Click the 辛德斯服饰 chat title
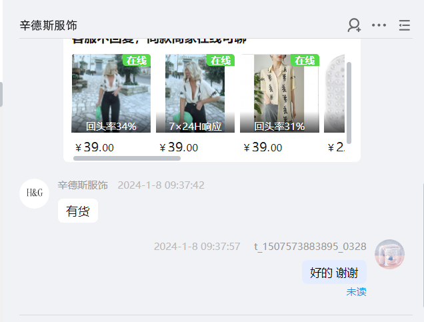 [x=49, y=25]
